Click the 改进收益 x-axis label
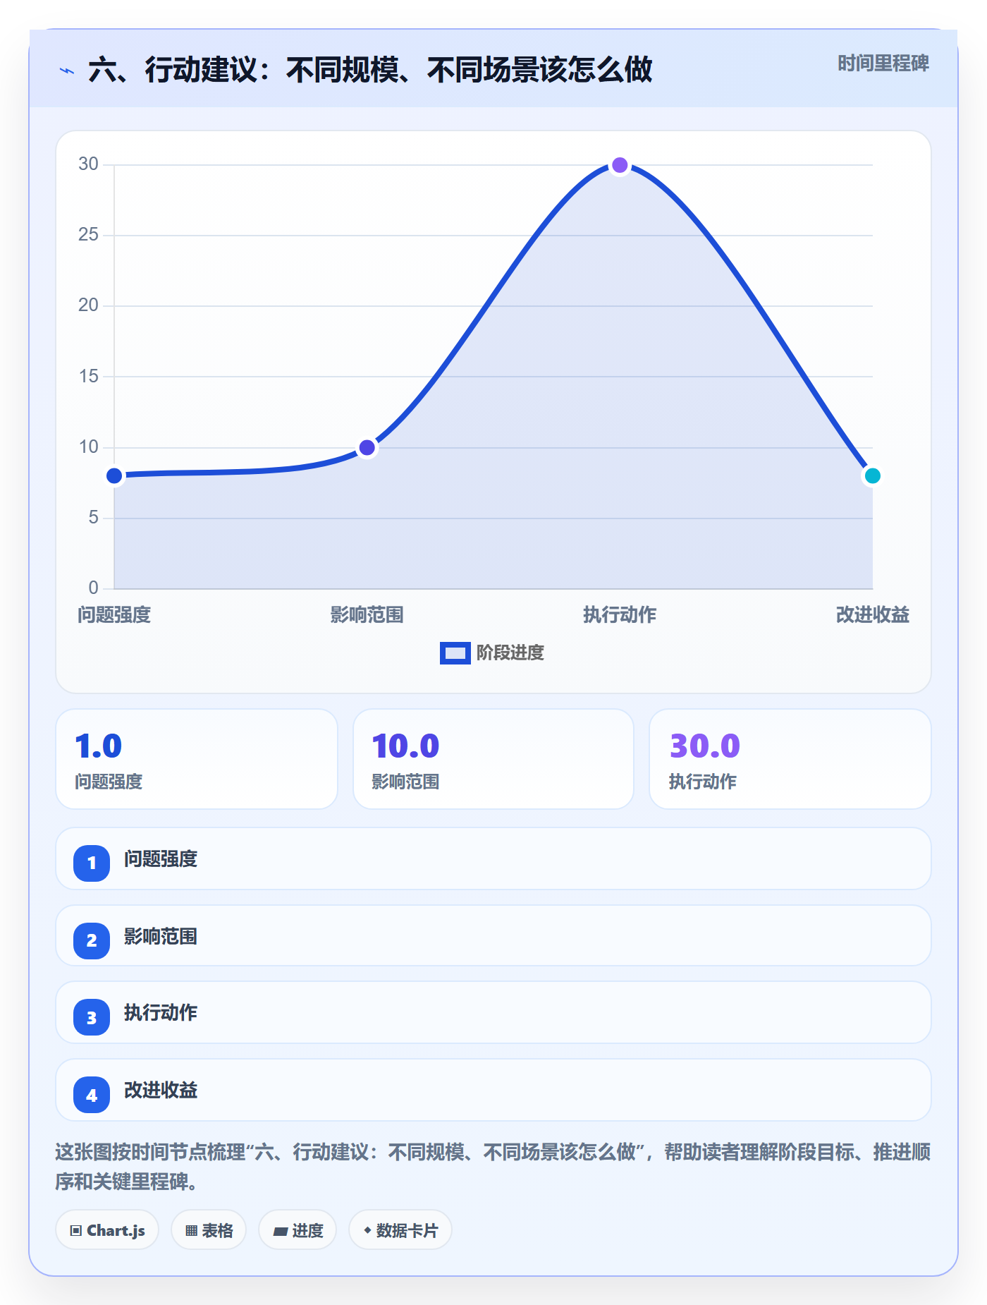This screenshot has width=987, height=1305. [872, 615]
